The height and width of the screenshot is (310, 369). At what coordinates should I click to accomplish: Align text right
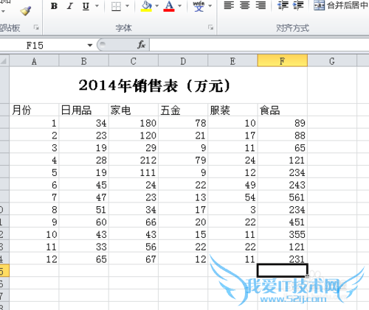pos(261,5)
